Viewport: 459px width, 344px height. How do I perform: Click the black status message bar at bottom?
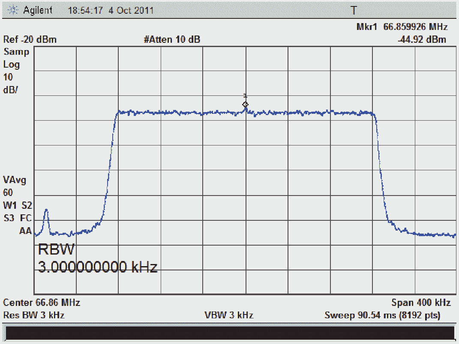(x=229, y=333)
